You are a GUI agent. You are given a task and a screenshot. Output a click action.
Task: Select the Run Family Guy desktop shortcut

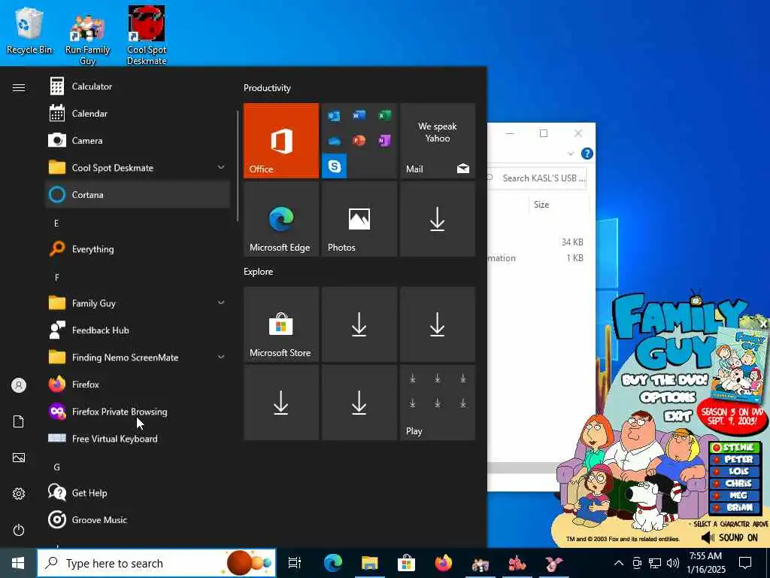[87, 39]
